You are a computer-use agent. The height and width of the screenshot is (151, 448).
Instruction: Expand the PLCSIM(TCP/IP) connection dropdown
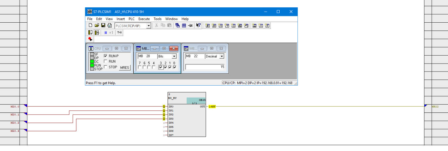[x=148, y=26]
